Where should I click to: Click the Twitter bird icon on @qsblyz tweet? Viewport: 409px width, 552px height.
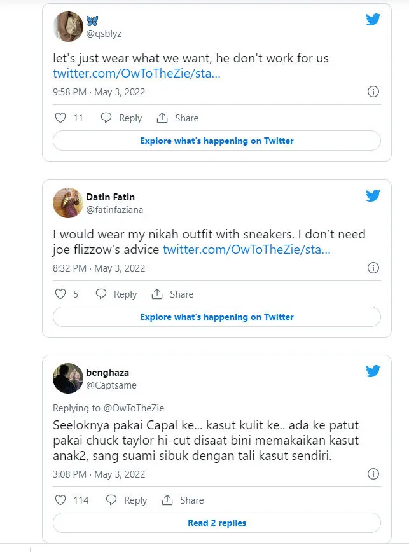(373, 20)
